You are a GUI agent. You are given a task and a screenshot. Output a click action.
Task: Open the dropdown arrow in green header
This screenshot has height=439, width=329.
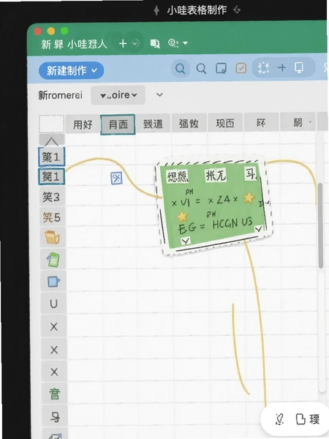coord(185,43)
